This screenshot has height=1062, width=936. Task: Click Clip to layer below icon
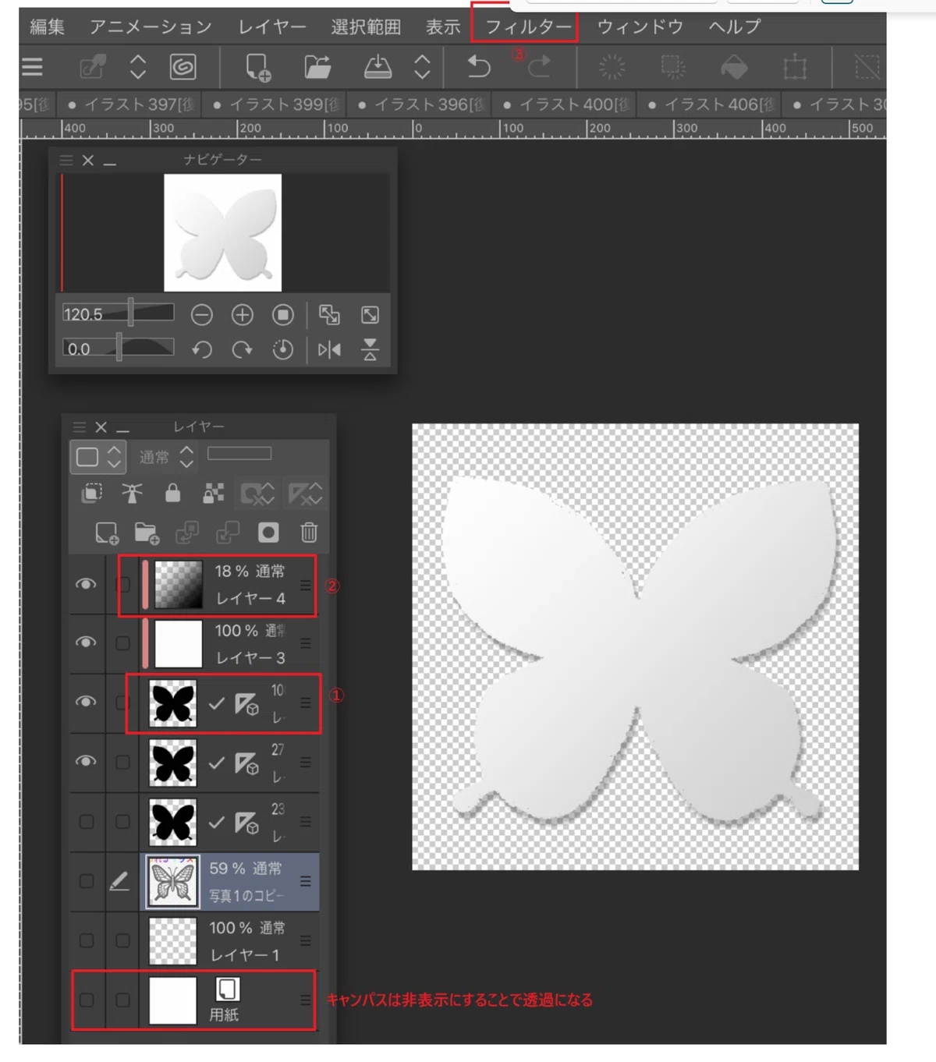point(92,493)
